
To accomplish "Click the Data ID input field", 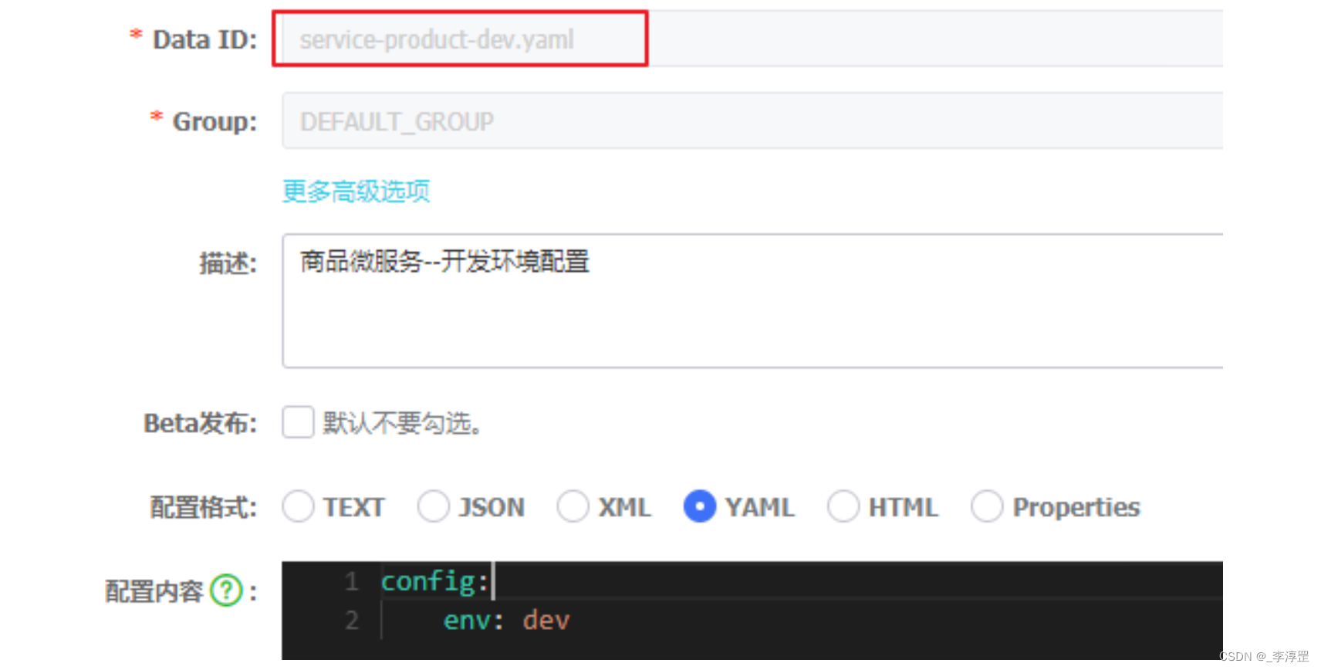I will 752,39.
